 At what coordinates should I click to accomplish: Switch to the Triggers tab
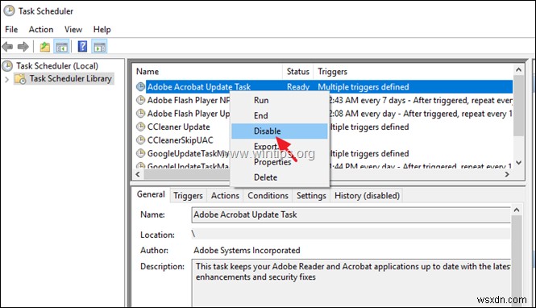pos(188,196)
